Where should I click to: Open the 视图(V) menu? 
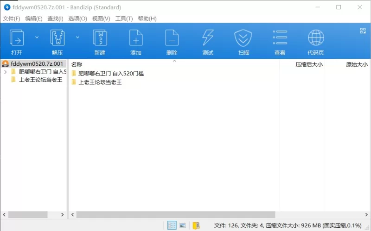[x=101, y=19]
